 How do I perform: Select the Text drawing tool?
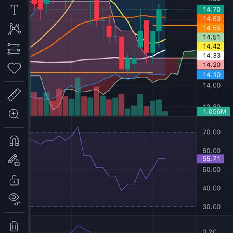coord(14,10)
